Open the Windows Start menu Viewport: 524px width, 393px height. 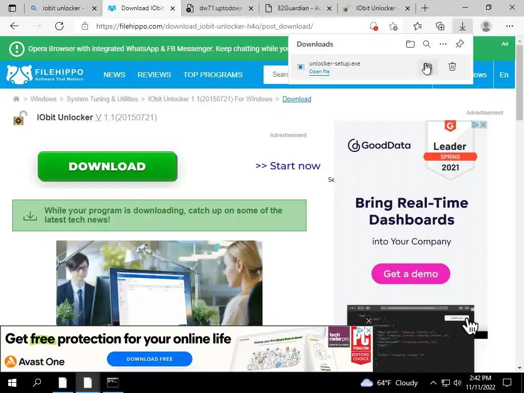[12, 382]
